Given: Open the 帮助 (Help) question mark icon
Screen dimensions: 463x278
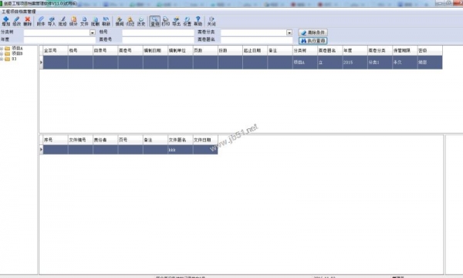Looking at the screenshot, I should [x=198, y=22].
